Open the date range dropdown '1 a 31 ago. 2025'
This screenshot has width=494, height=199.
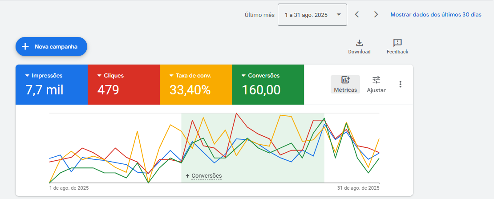click(x=312, y=15)
